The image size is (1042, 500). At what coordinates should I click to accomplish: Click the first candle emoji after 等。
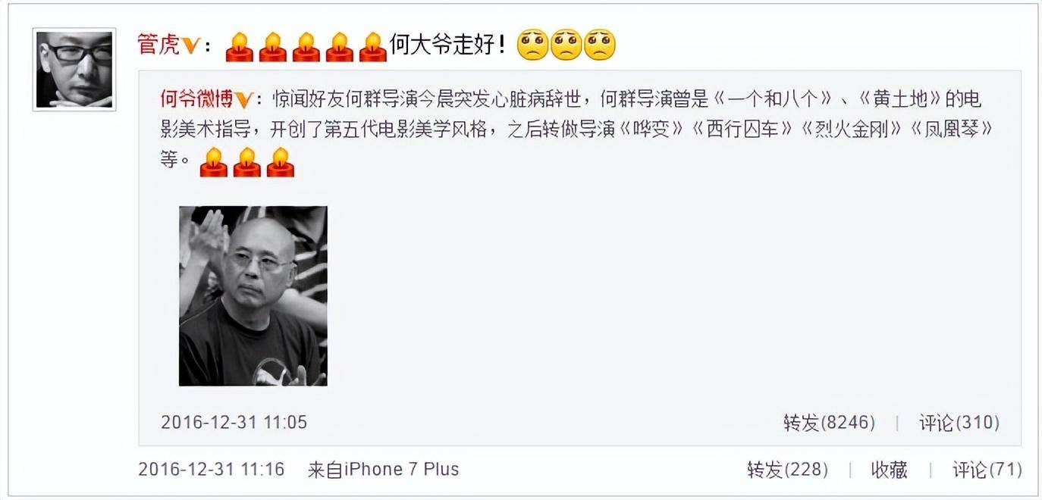pyautogui.click(x=213, y=162)
